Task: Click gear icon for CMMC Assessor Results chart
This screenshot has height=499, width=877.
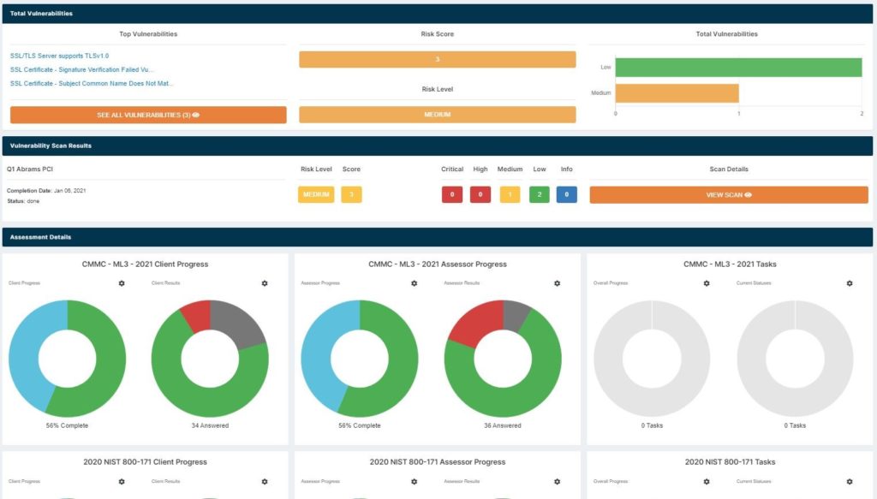Action: coord(558,283)
